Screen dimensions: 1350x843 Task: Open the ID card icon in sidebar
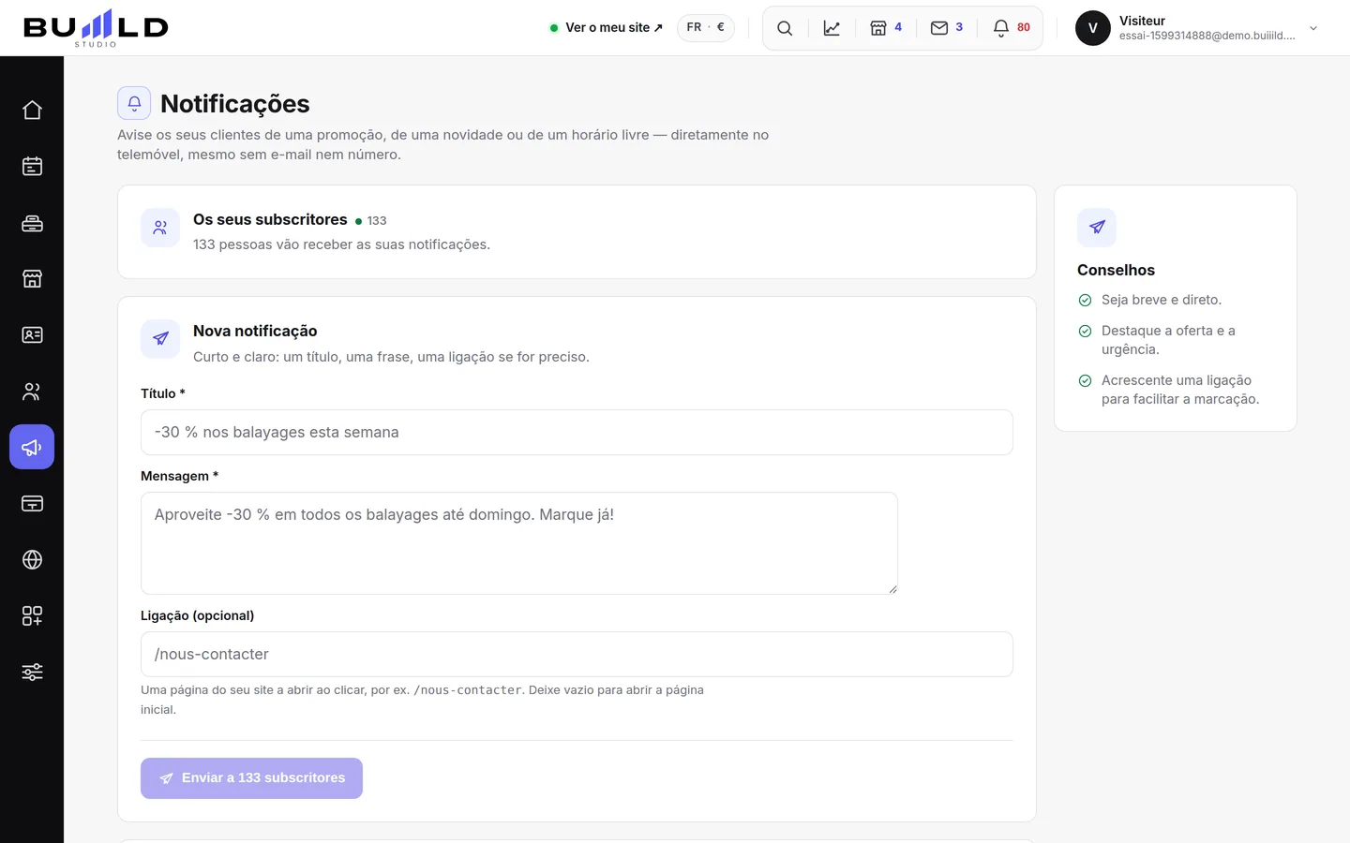click(32, 335)
